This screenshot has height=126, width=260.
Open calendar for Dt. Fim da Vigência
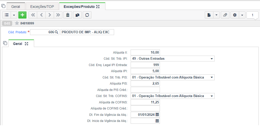pyautogui.click(x=157, y=115)
